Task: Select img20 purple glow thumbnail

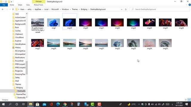Action: pyautogui.click(x=85, y=23)
